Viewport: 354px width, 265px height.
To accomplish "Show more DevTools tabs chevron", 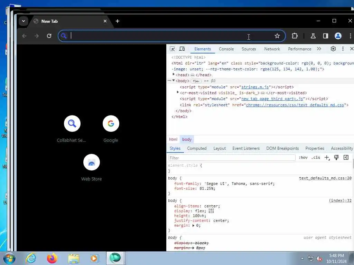I will (x=319, y=49).
